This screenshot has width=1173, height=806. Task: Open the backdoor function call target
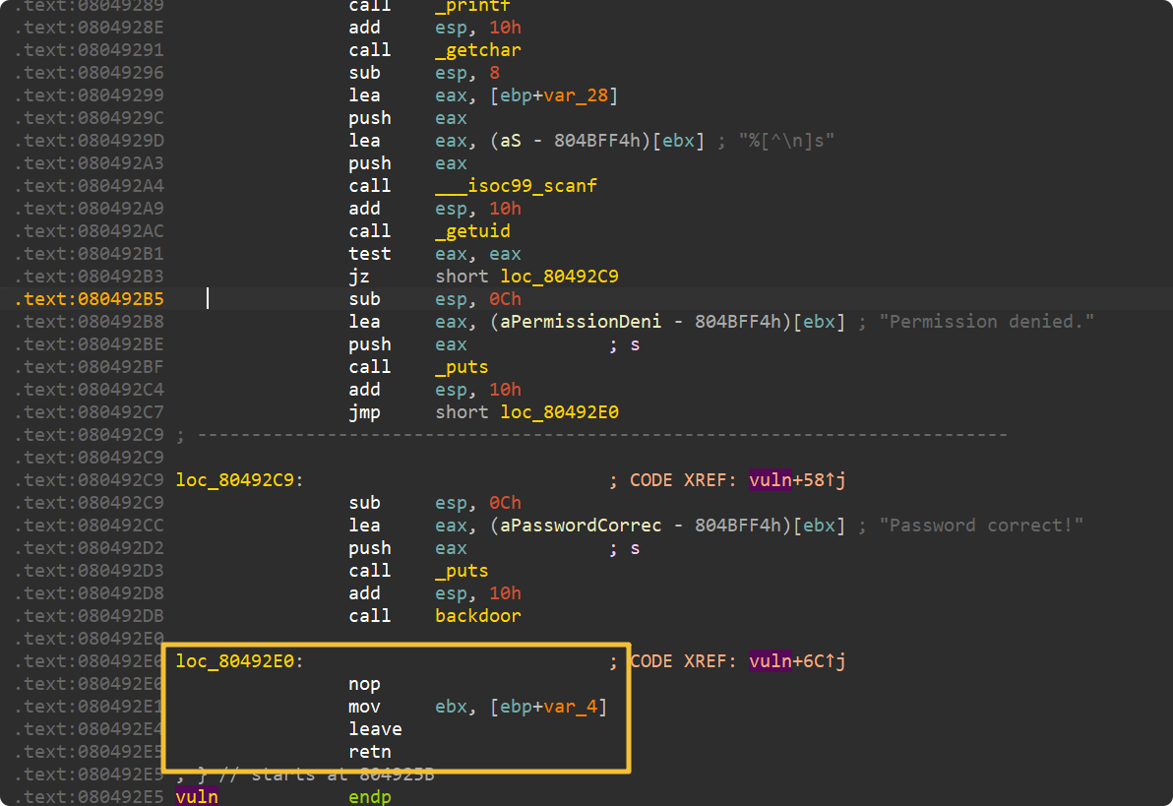pos(478,616)
